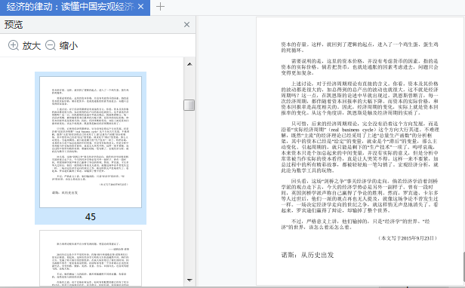The image size is (465, 288).
Task: Click the thumbnail panel scrollbar handle
Action: coord(189,105)
